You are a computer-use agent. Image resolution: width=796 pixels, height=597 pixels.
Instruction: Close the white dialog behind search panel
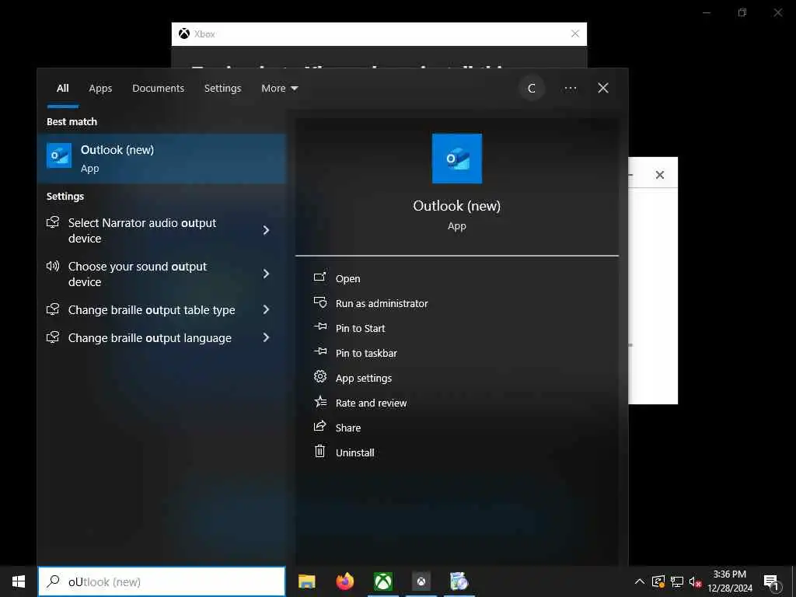tap(659, 175)
